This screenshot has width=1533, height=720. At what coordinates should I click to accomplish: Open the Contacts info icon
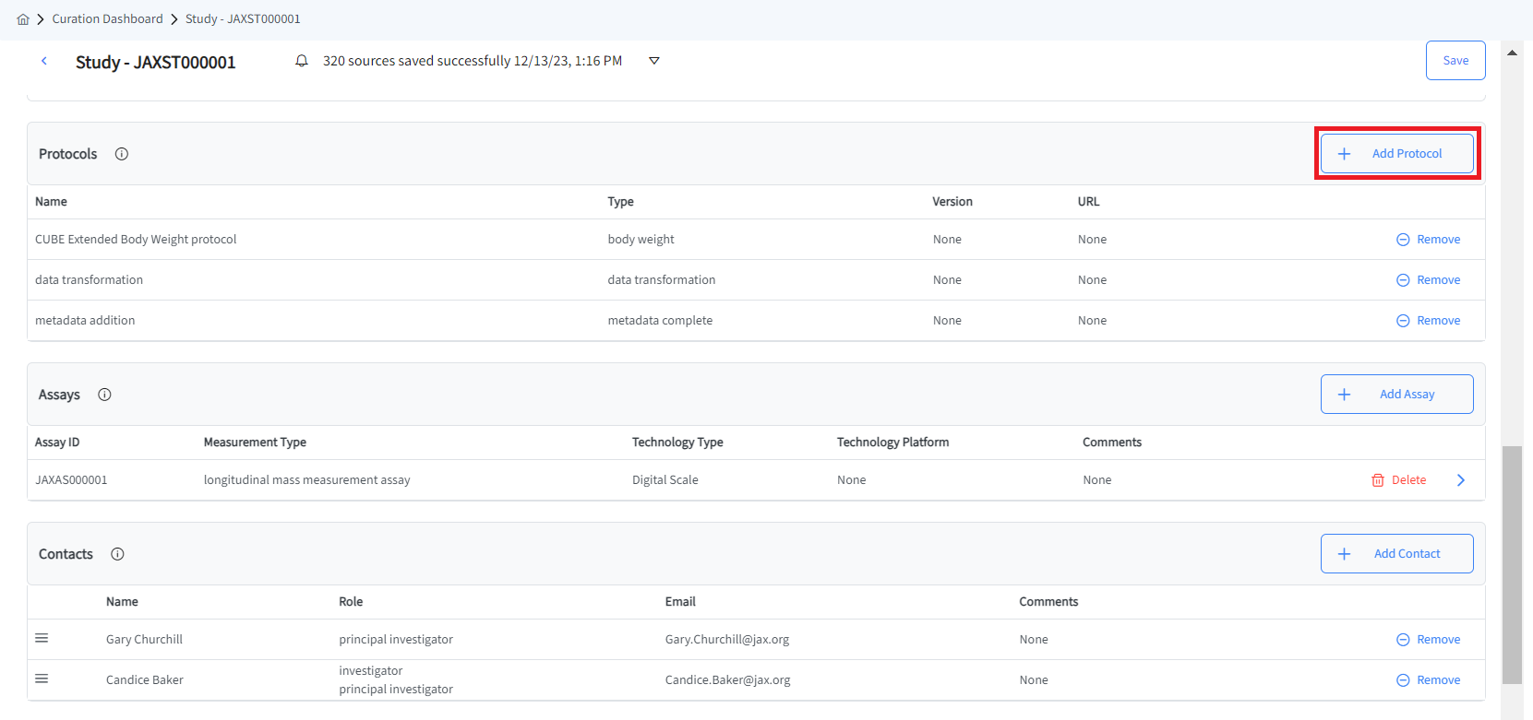(x=118, y=554)
